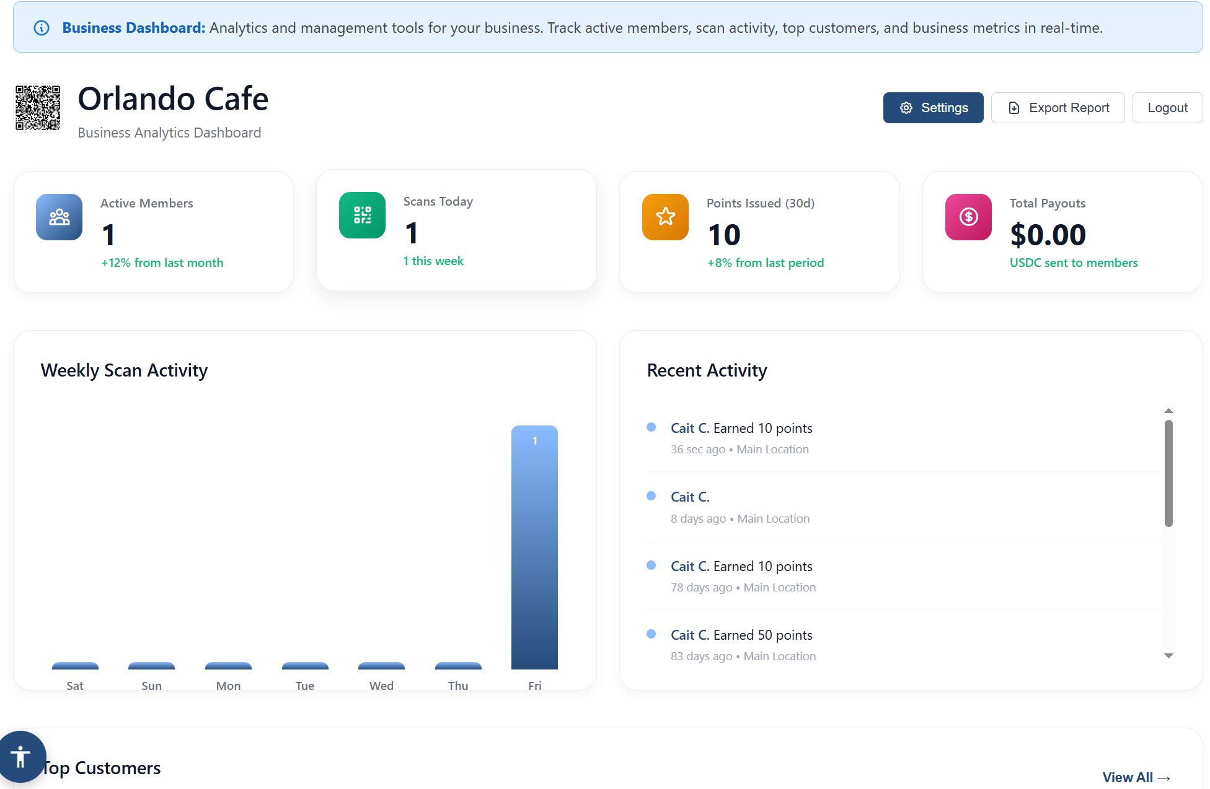1210x789 pixels.
Task: Click the document icon in Export Report
Action: click(1014, 108)
